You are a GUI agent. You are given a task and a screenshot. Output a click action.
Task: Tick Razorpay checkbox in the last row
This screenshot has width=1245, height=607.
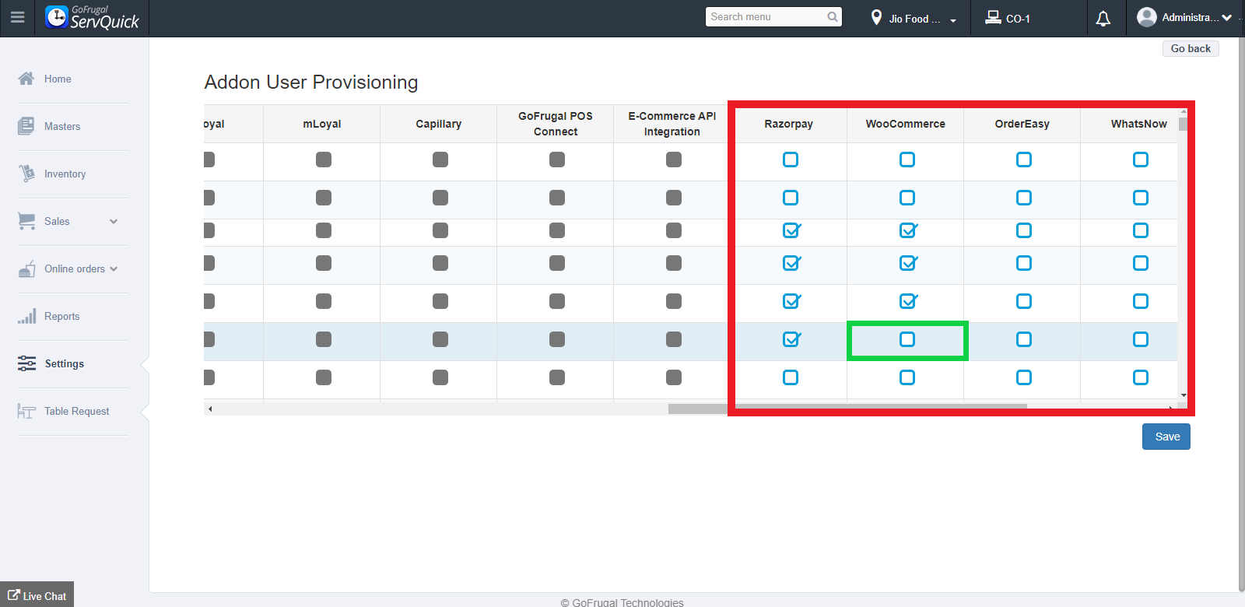point(791,377)
